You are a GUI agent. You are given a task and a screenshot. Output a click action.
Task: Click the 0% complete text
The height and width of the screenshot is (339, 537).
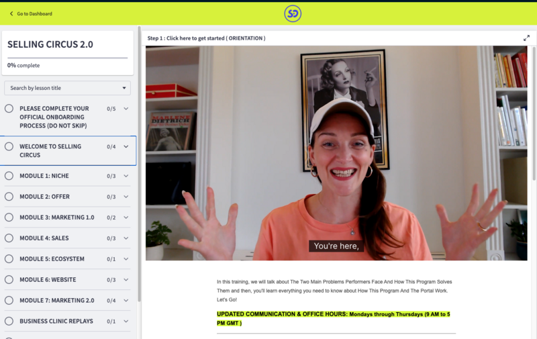point(23,65)
